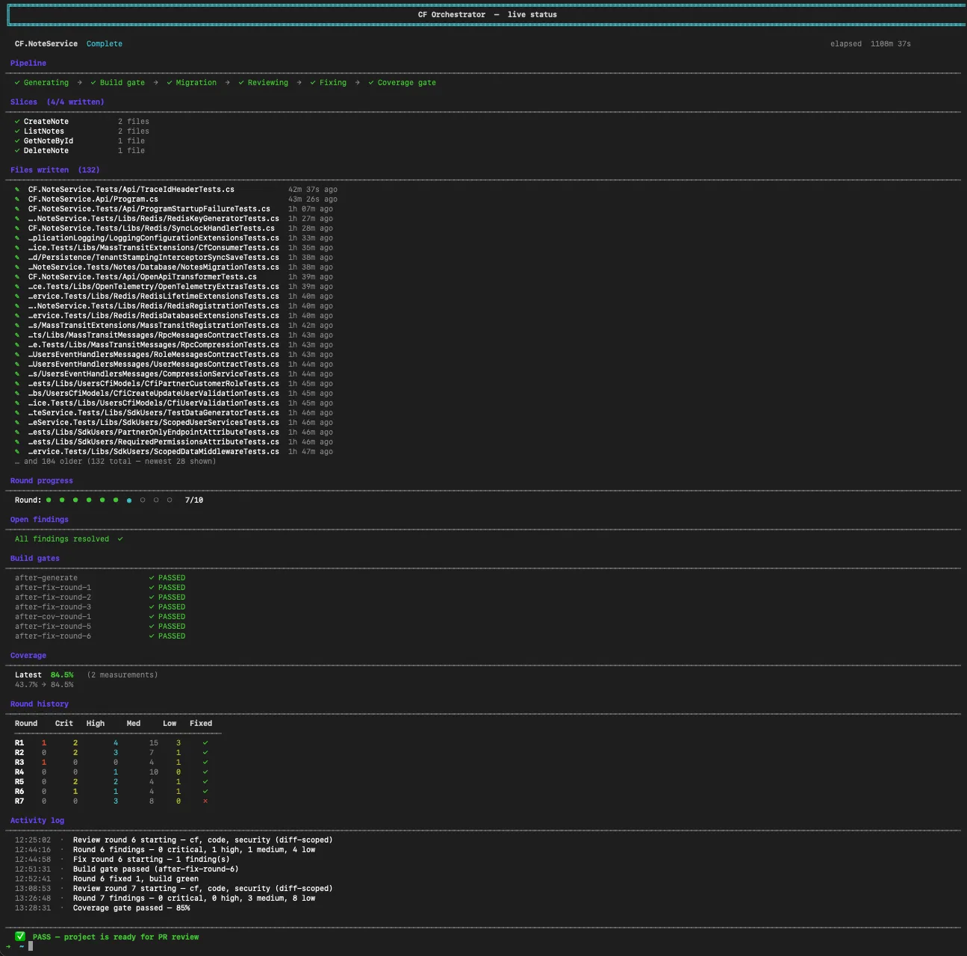Viewport: 967px width, 956px height.
Task: Click the checkmark next to GetNoteById slice
Action: point(17,141)
